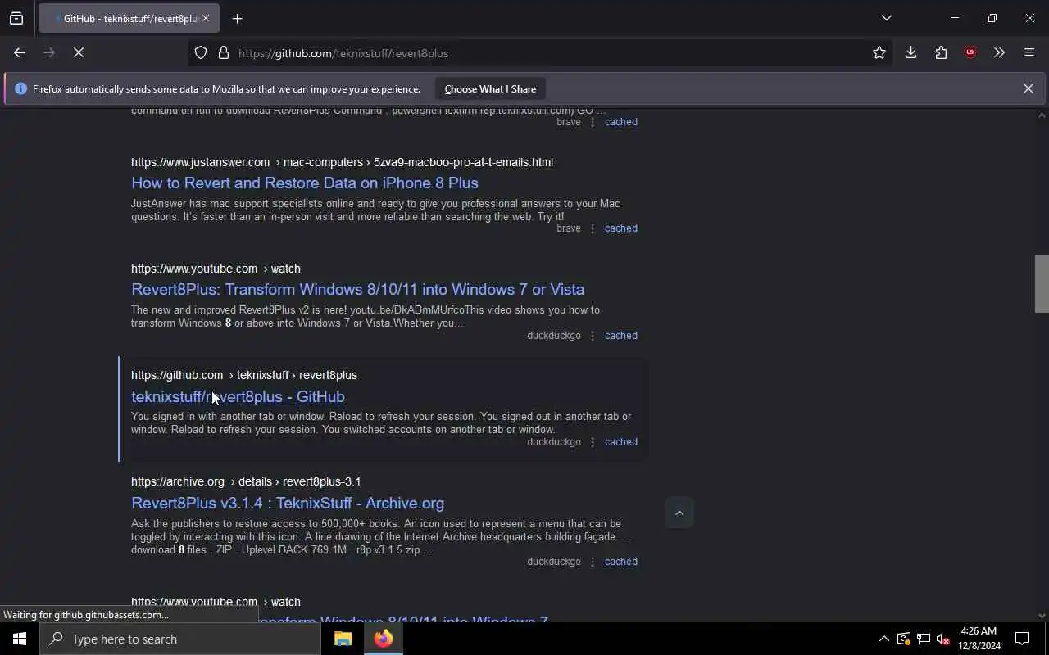Open network status tray icon
Viewport: 1049px width, 655px height.
[x=924, y=639]
